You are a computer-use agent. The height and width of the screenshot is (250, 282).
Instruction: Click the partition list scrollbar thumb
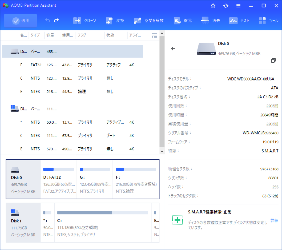162,91
